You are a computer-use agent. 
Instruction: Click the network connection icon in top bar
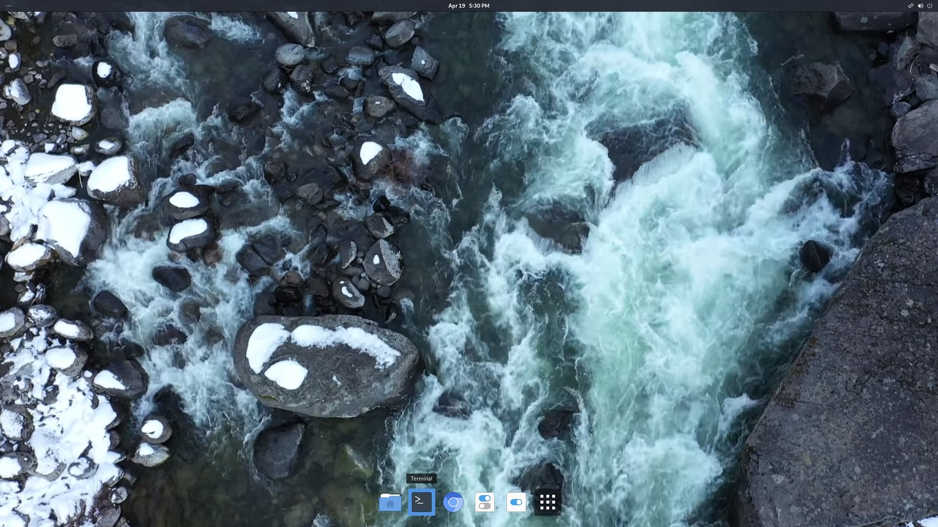[x=911, y=6]
